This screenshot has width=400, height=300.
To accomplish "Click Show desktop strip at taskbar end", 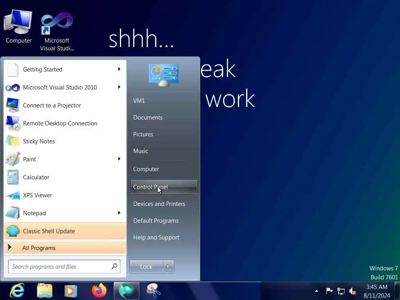I will point(397,291).
